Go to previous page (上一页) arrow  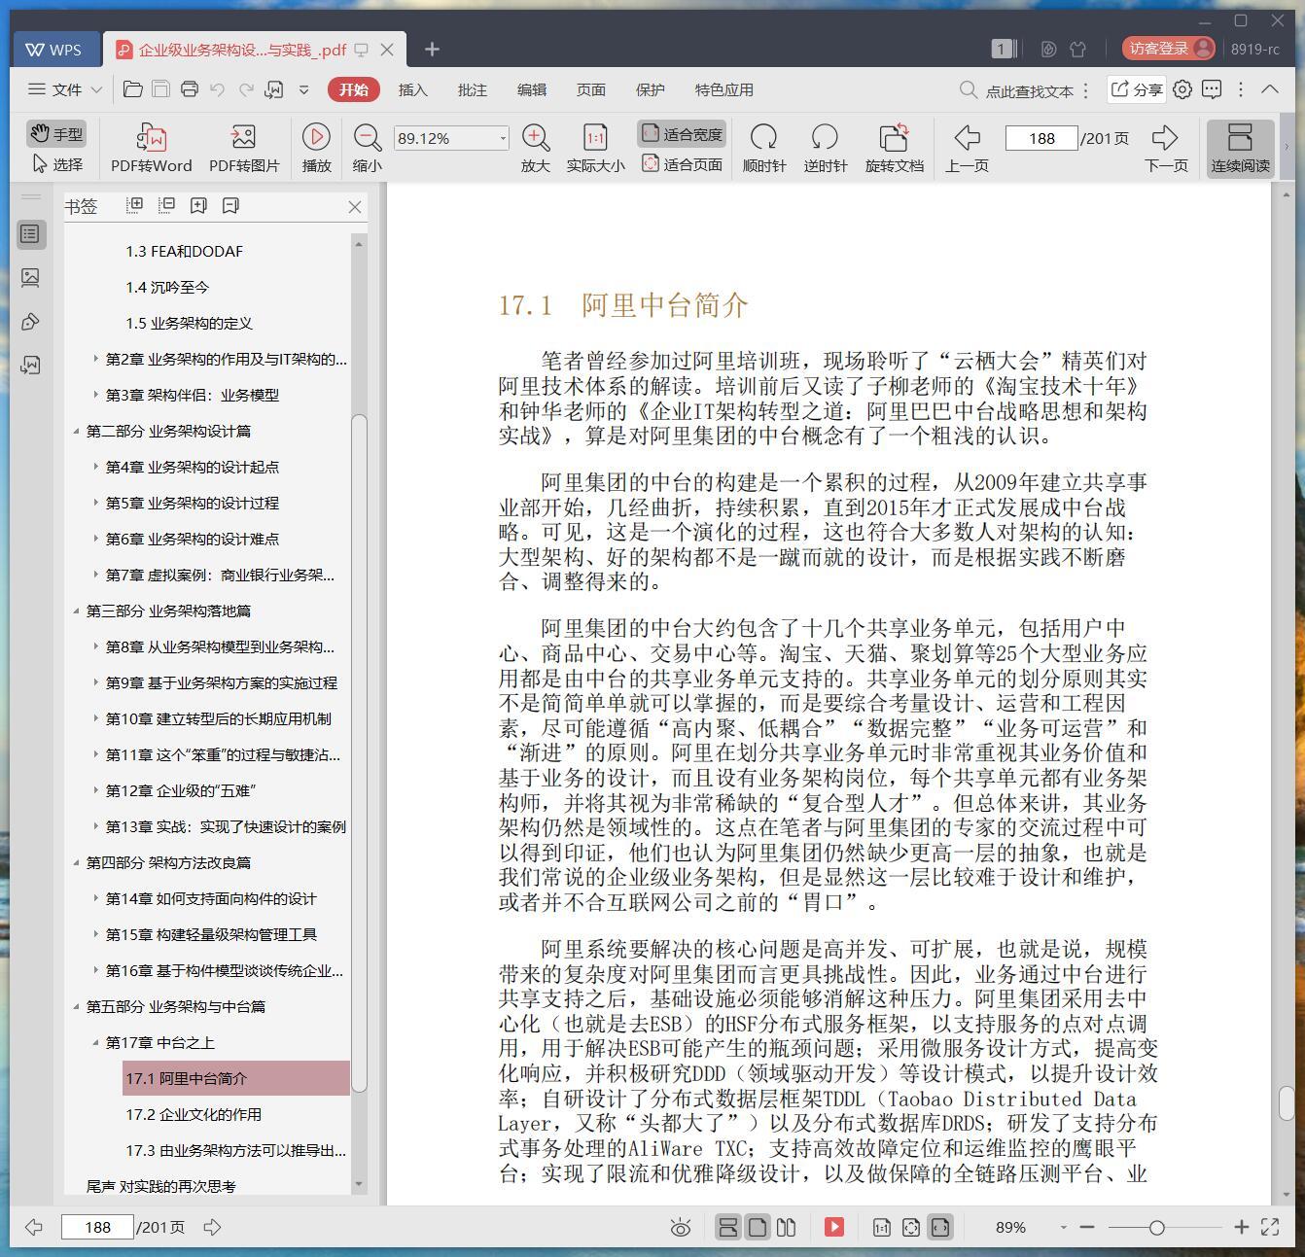(967, 137)
